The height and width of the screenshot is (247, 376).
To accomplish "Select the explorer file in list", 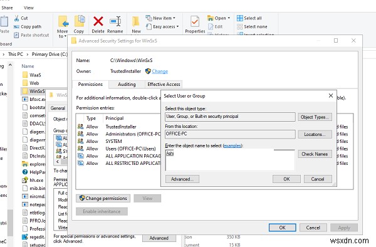I will 34,164.
